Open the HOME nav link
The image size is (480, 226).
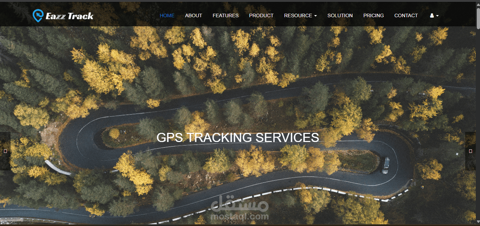click(x=167, y=15)
